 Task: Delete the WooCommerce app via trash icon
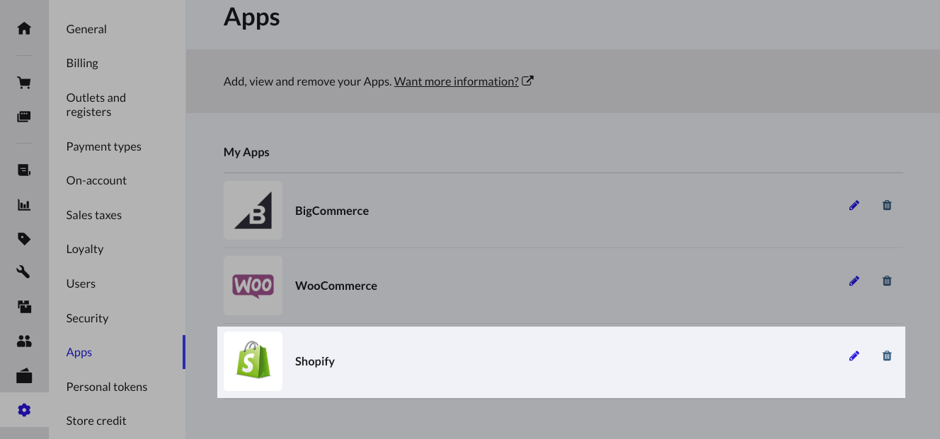pyautogui.click(x=887, y=281)
